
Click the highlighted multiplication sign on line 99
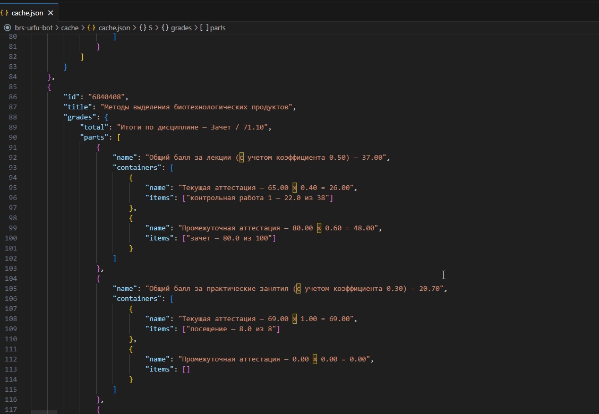tap(319, 228)
